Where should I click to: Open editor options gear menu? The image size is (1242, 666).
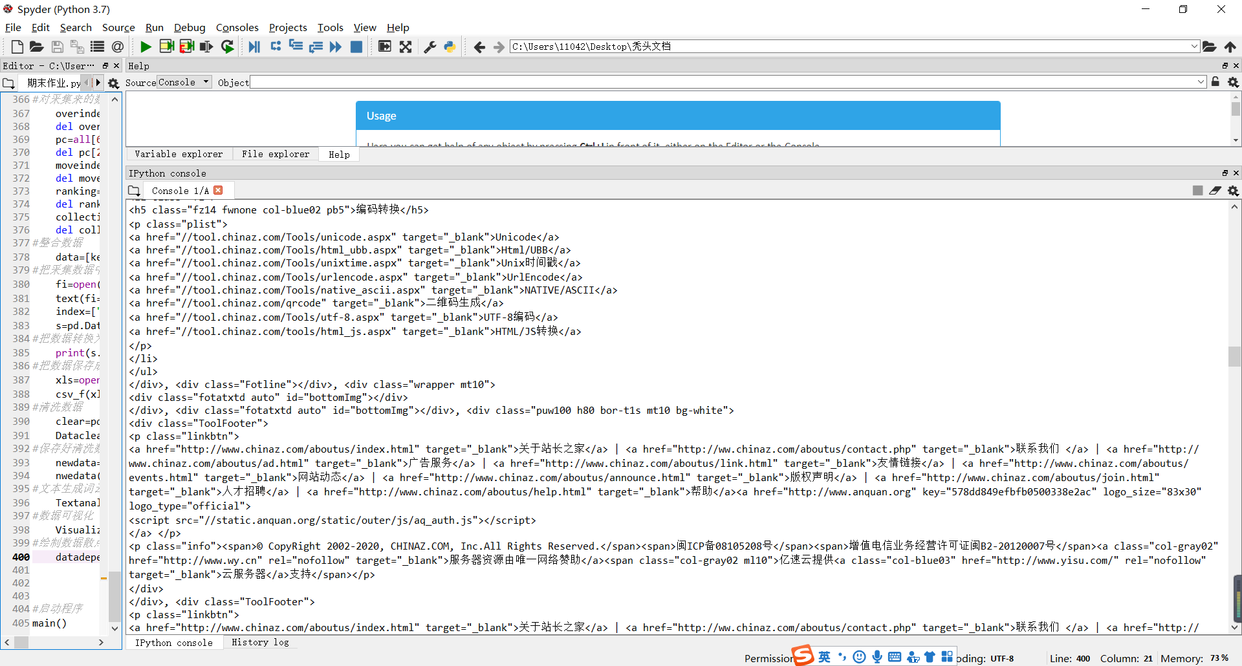(x=114, y=83)
